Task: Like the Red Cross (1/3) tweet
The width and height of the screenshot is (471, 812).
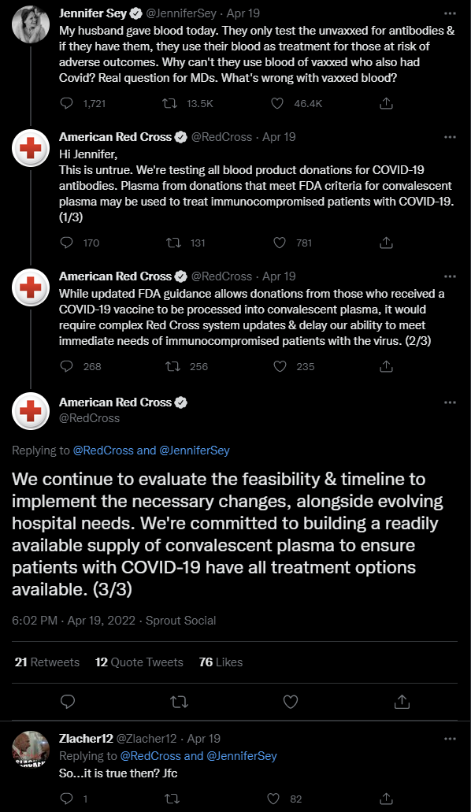Action: tap(280, 243)
